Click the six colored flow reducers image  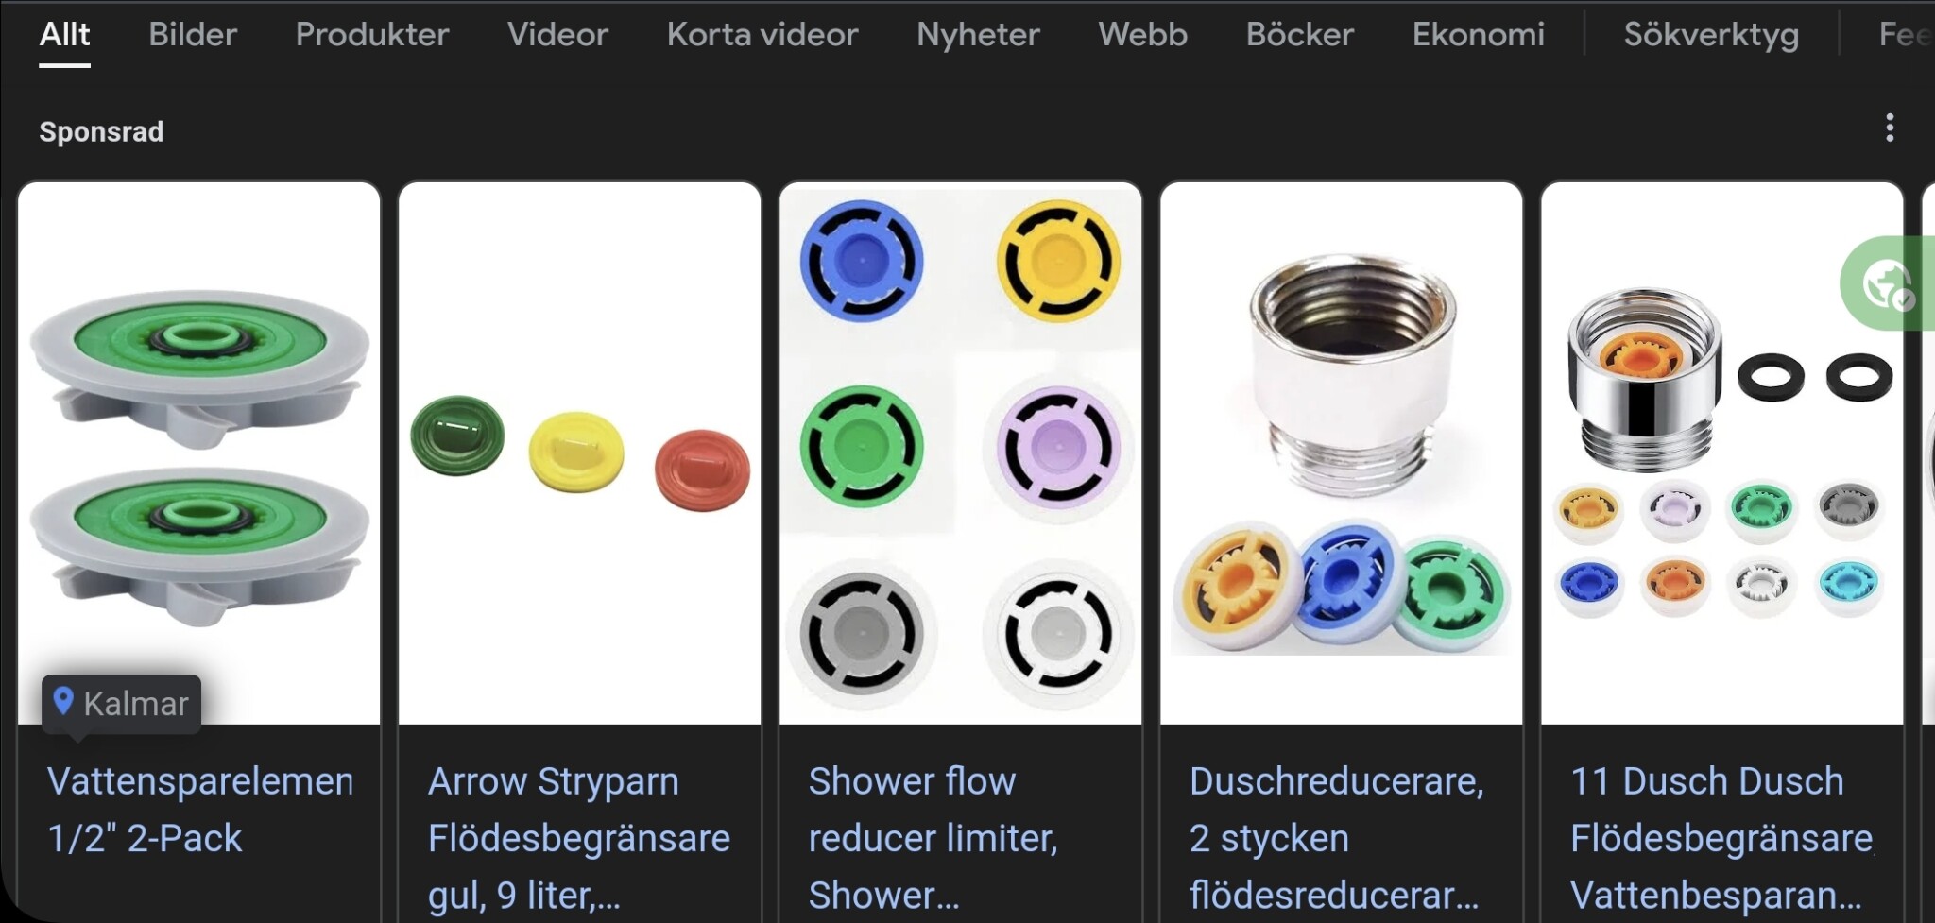click(960, 453)
